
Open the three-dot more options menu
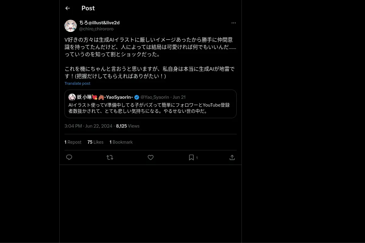click(234, 23)
